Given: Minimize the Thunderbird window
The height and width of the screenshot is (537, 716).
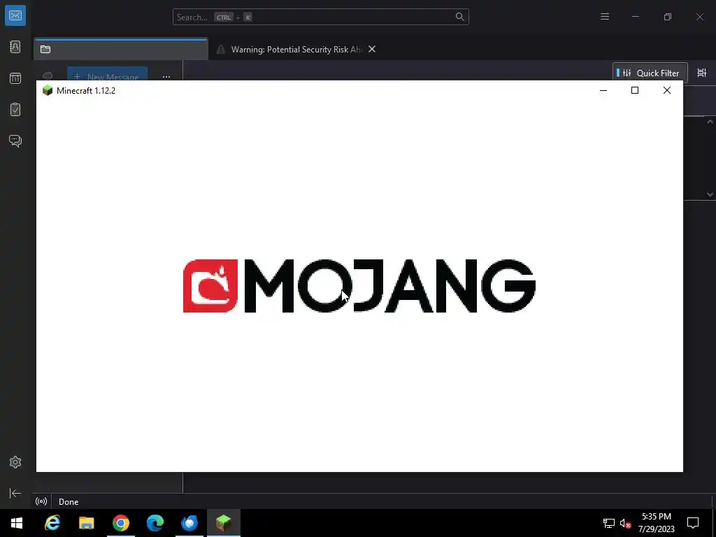Looking at the screenshot, I should (x=635, y=17).
